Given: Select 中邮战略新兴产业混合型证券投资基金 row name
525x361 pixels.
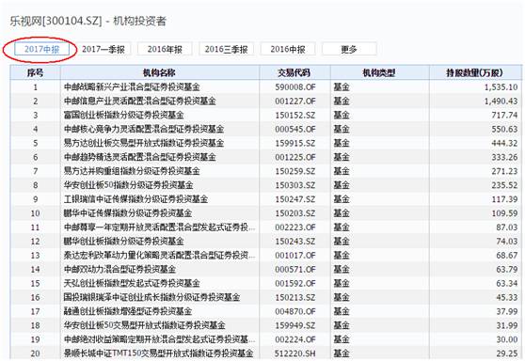Looking at the screenshot, I should pos(132,87).
